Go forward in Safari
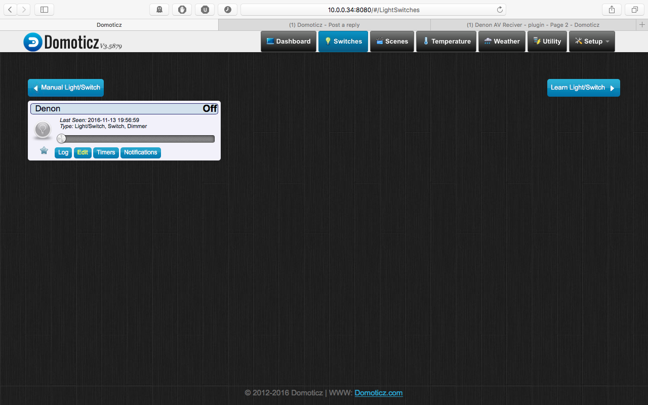648x405 pixels. point(24,10)
